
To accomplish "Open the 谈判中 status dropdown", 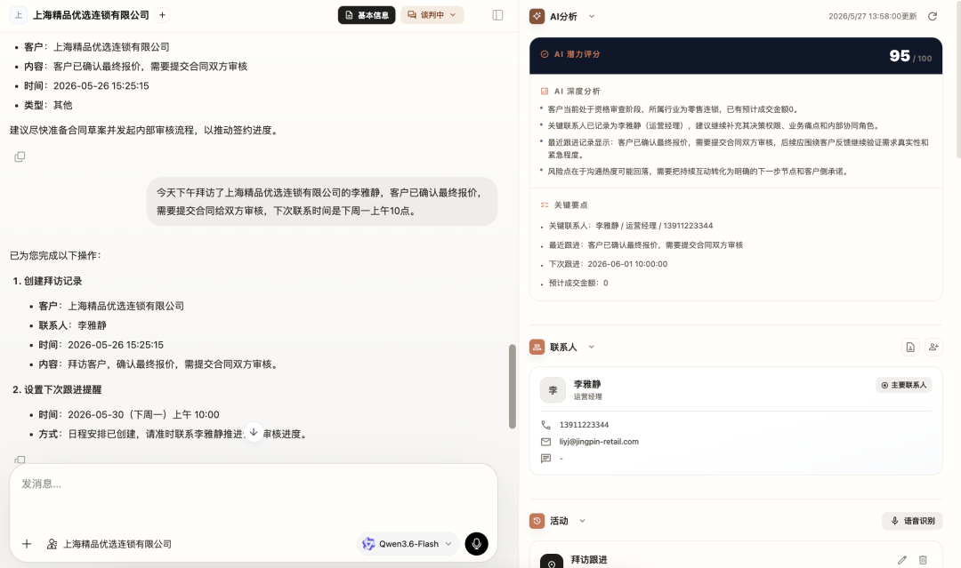I will coord(432,15).
